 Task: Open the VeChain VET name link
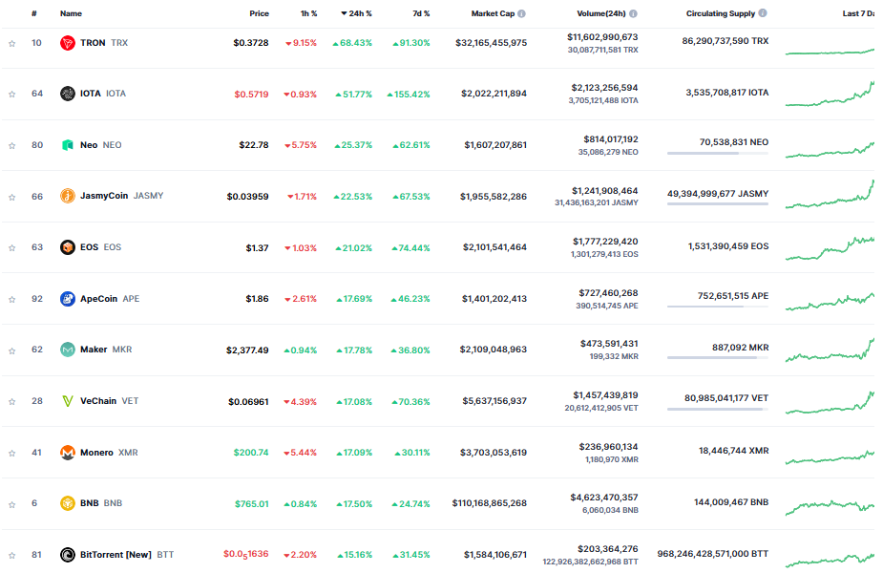coord(109,401)
